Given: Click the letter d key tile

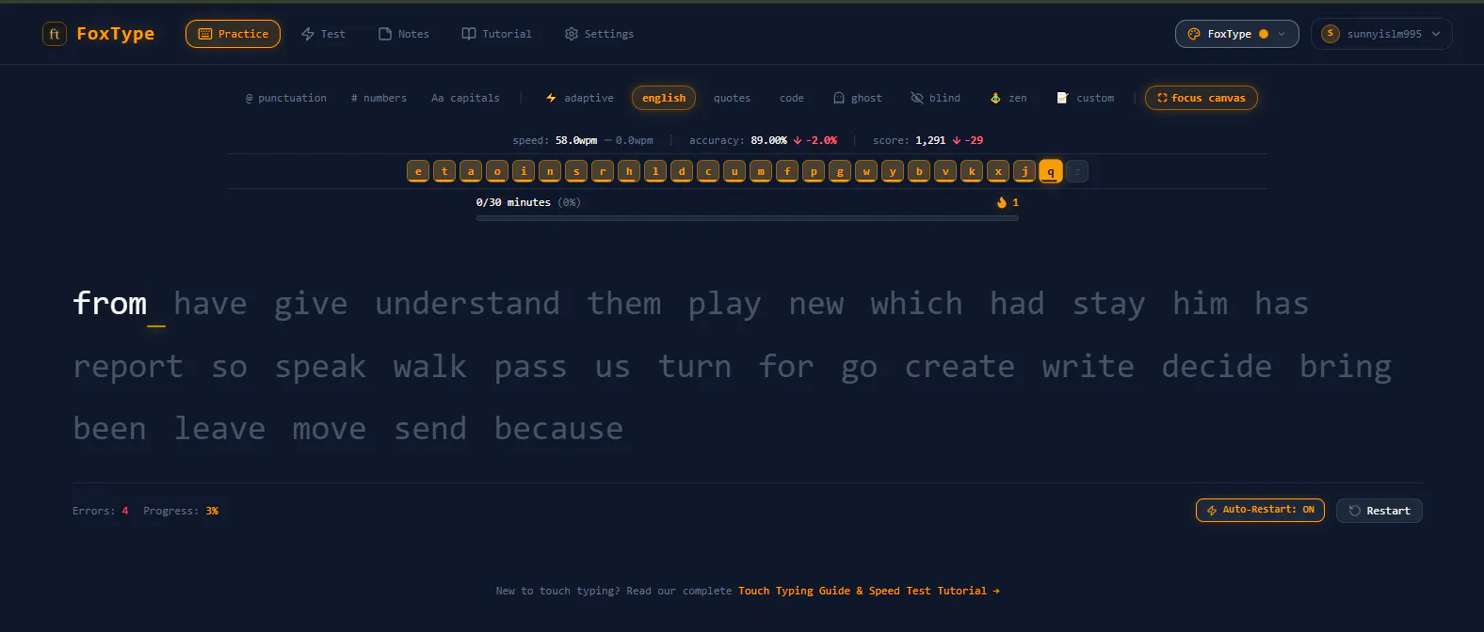Looking at the screenshot, I should 682,171.
